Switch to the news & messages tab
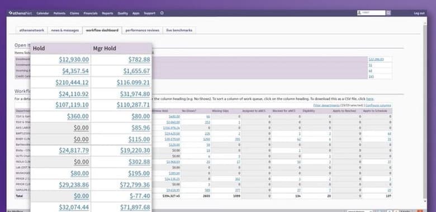The height and width of the screenshot is (212, 436). click(x=65, y=30)
